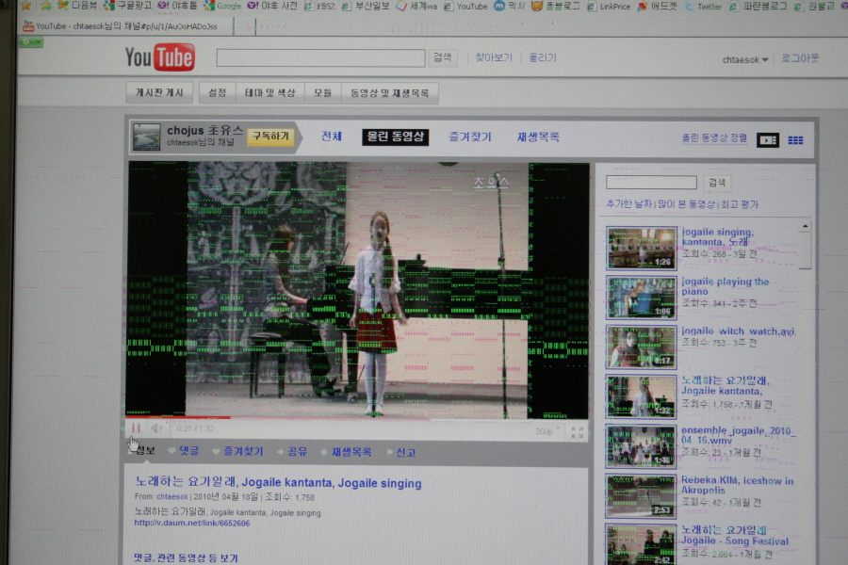Open the v.daum.net link in the description
Screen dimensions: 848x565
pyautogui.click(x=192, y=523)
